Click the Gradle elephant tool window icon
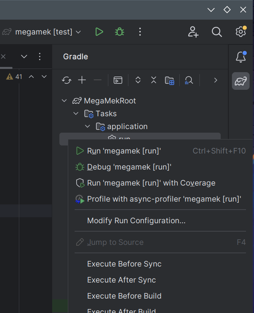Viewport: 254px width, 313px height. click(241, 81)
